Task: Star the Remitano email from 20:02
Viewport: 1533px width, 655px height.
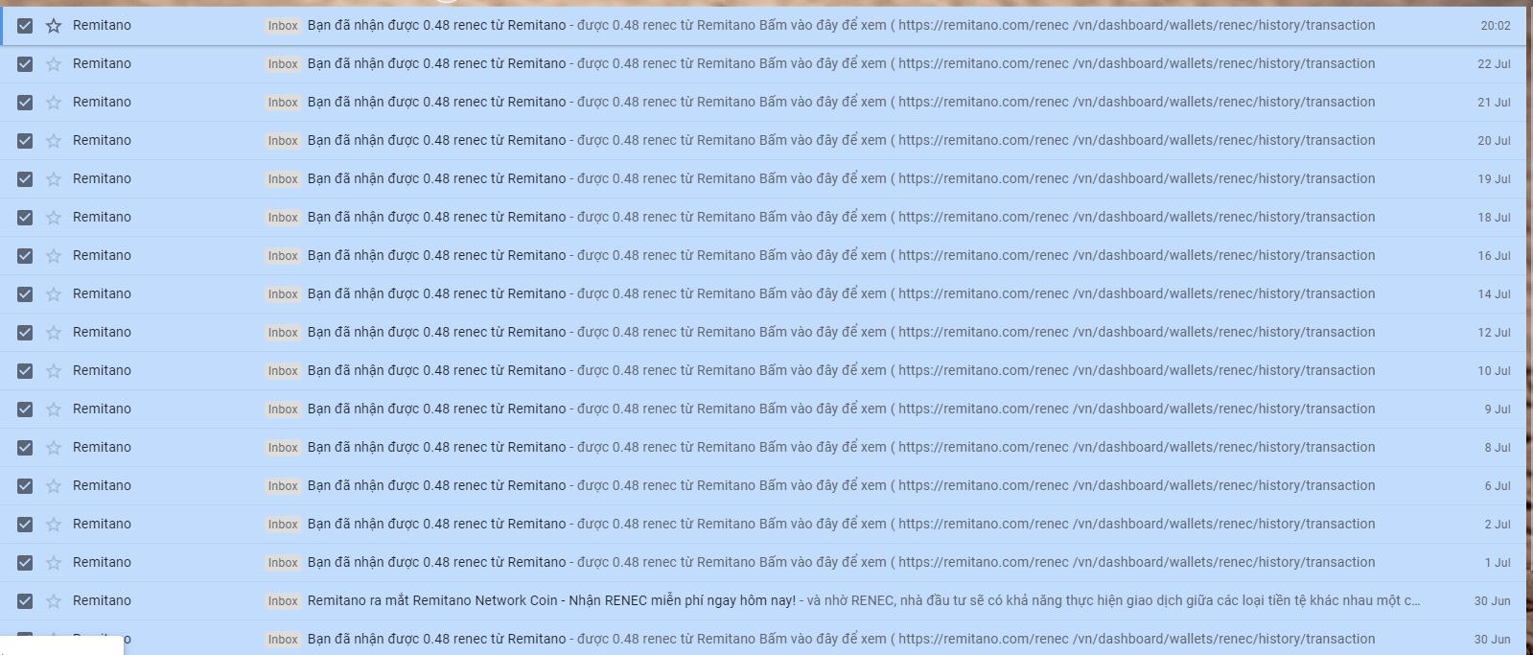Action: click(54, 26)
